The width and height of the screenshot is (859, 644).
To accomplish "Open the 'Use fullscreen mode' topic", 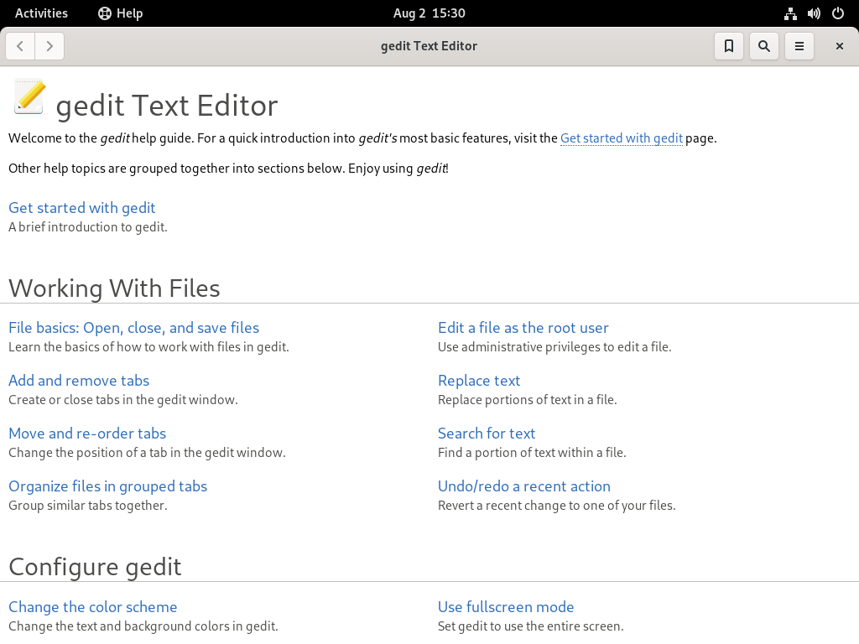I will click(506, 607).
